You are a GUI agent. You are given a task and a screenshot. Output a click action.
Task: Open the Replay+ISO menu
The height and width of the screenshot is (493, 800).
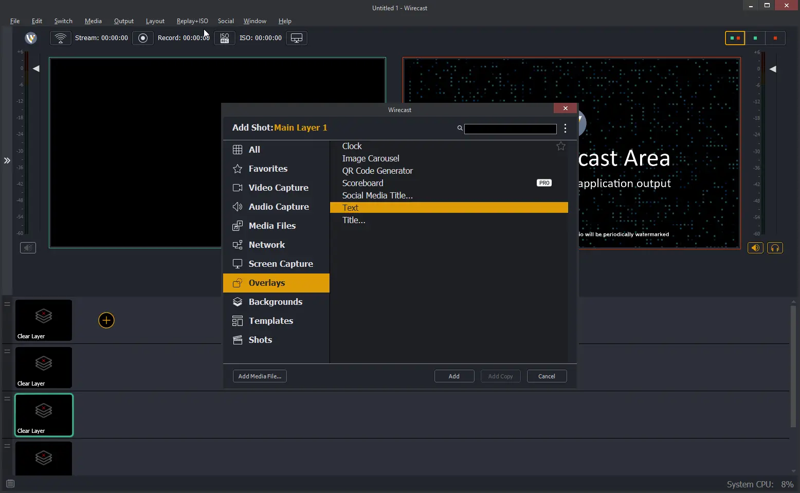192,21
